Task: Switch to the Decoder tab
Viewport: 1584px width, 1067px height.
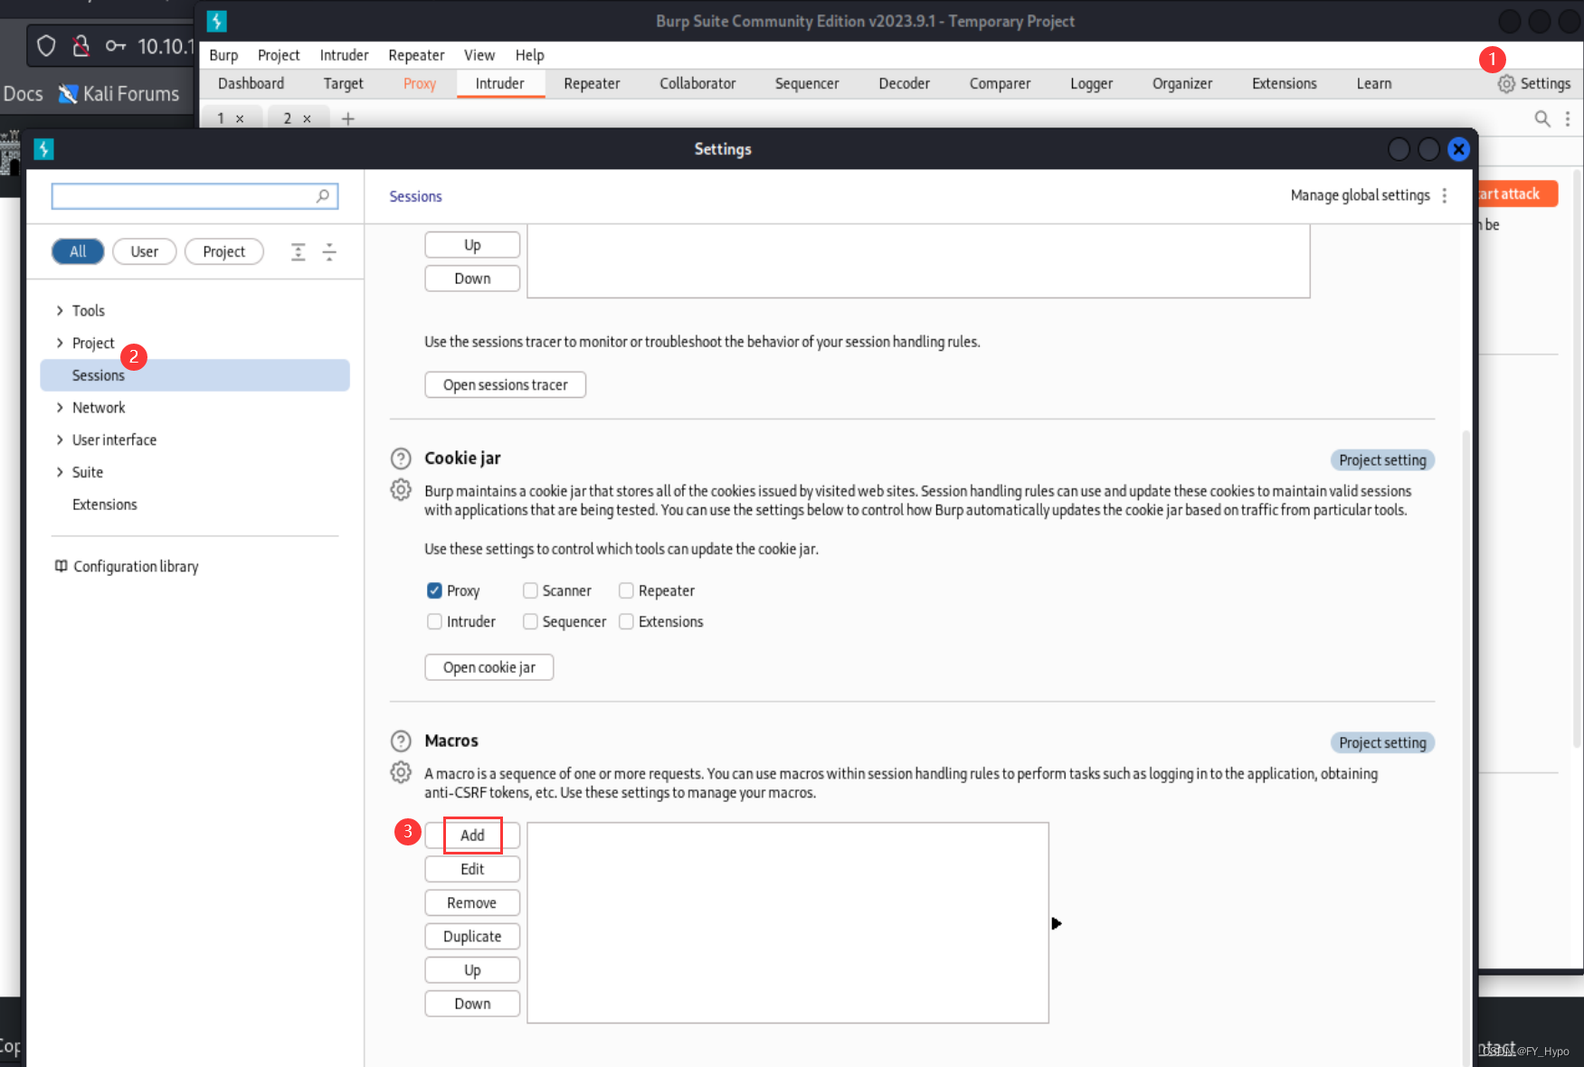Action: 904,83
